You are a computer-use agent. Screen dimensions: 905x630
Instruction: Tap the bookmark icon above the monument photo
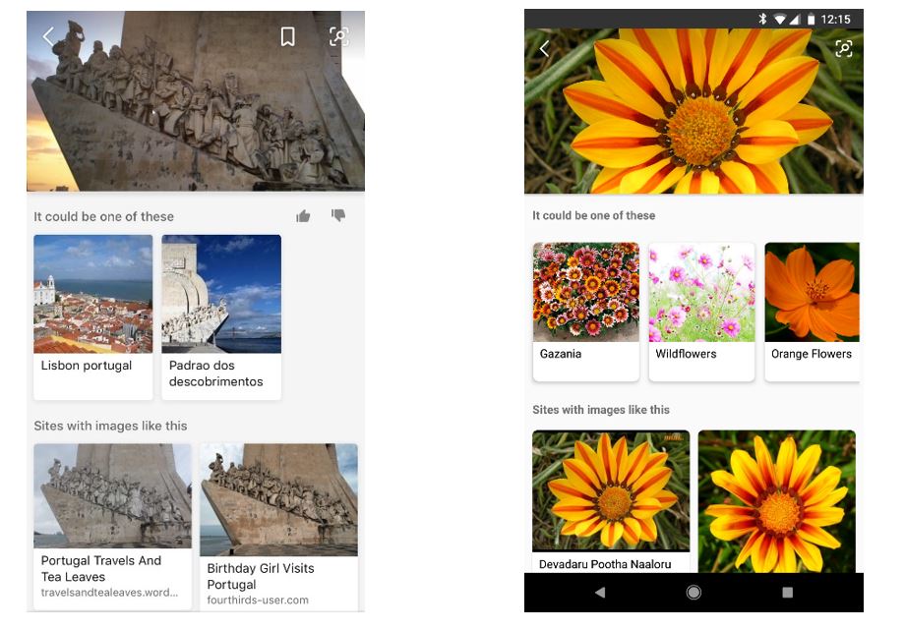(x=289, y=36)
